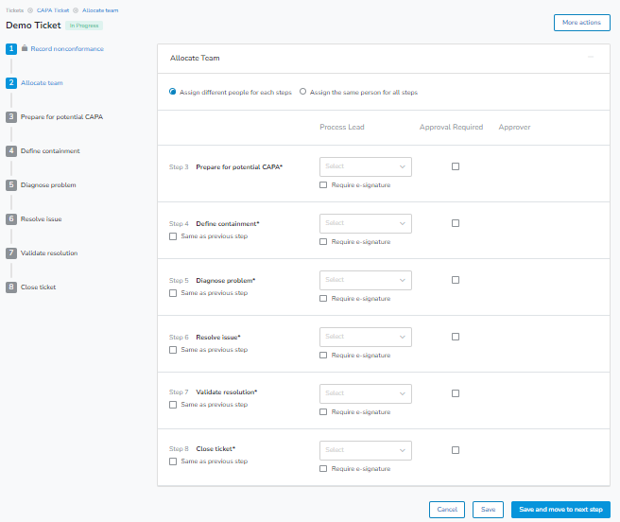Click the Approval Required column header
Screen dimensions: 620x522
pos(451,127)
